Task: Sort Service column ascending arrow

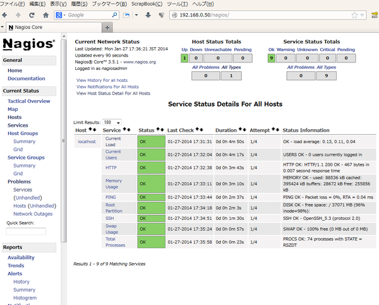Action: pos(124,129)
